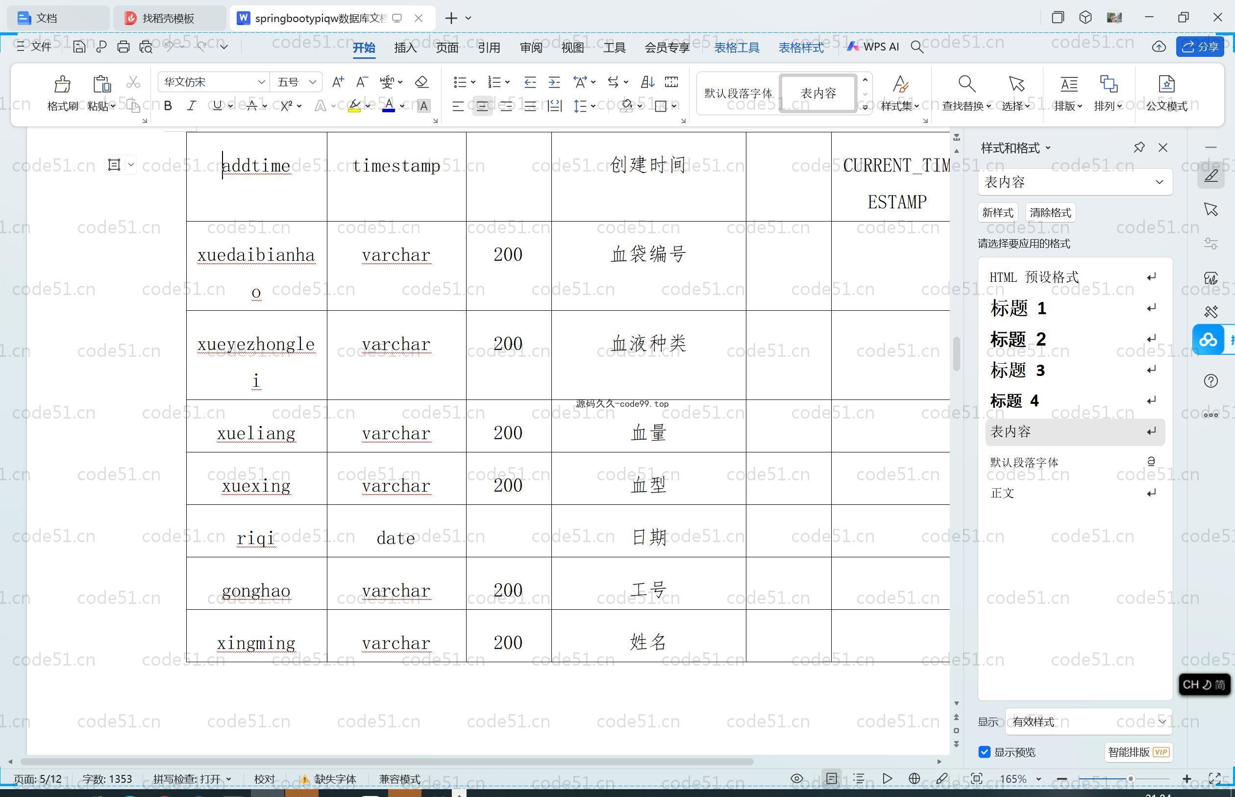The height and width of the screenshot is (797, 1235).
Task: Click the Justify alignment icon
Action: click(x=530, y=106)
